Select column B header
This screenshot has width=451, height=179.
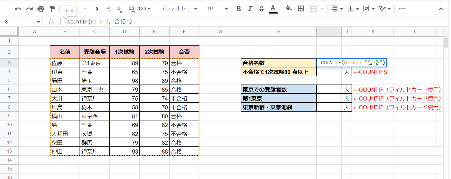point(65,31)
